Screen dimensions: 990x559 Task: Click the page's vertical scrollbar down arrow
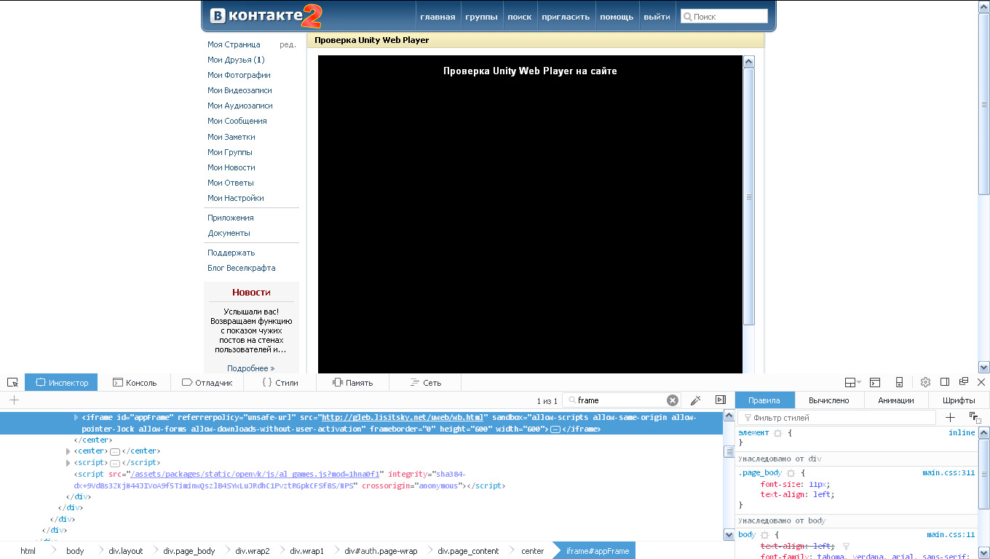coord(984,368)
